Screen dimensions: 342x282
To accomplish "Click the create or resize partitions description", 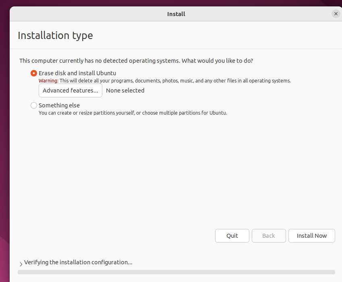I will coord(133,113).
